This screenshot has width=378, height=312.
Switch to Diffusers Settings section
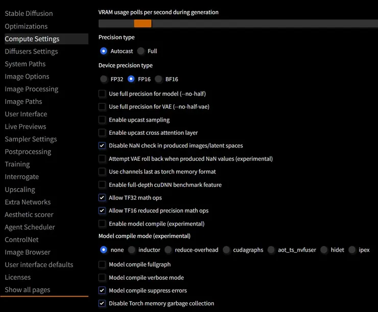point(31,51)
